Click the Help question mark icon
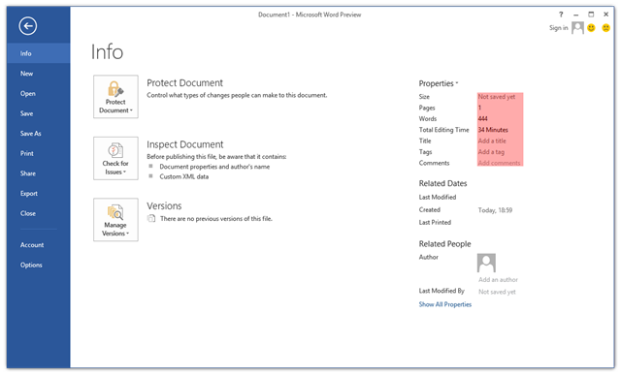The image size is (621, 376). click(x=561, y=15)
